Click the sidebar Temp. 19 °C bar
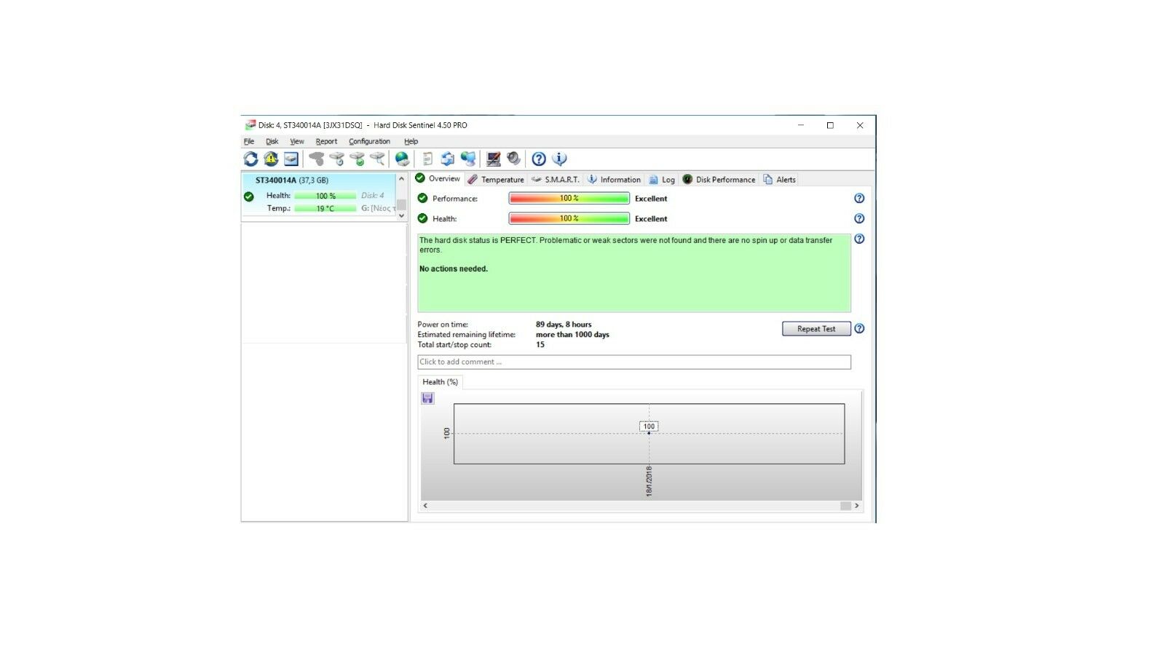Image resolution: width=1165 pixels, height=655 pixels. (x=325, y=208)
